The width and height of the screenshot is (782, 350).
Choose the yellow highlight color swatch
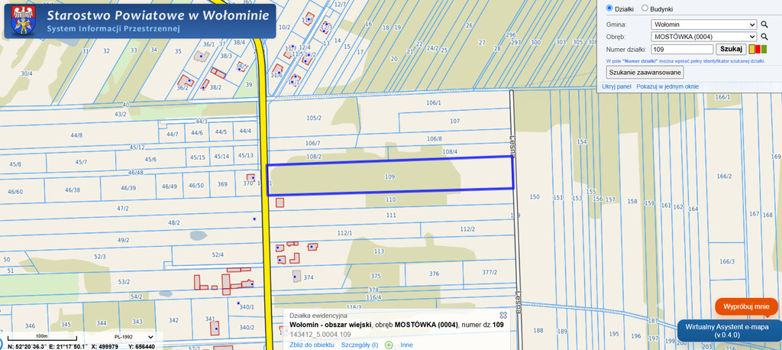click(x=751, y=49)
